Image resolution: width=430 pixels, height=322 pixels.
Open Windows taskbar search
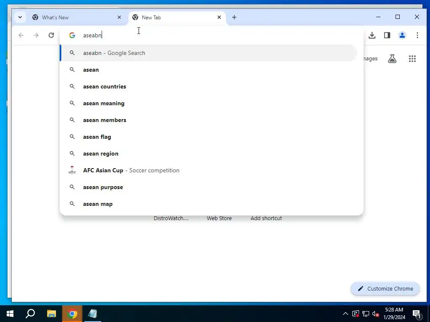coord(30,314)
